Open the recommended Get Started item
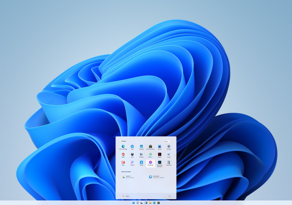This screenshot has width=292, height=205. (157, 177)
